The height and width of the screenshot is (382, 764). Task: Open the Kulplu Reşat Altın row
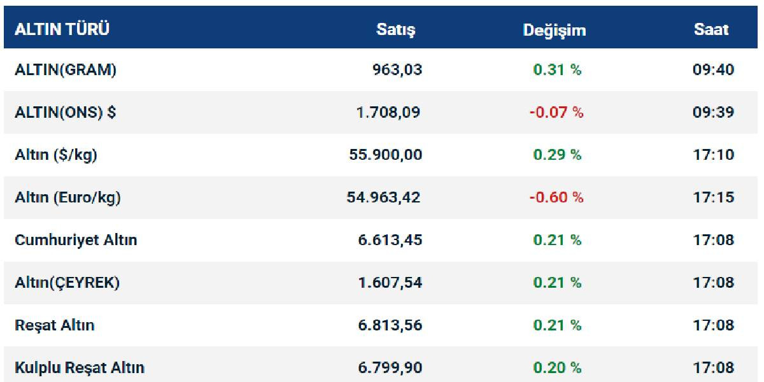coord(80,367)
